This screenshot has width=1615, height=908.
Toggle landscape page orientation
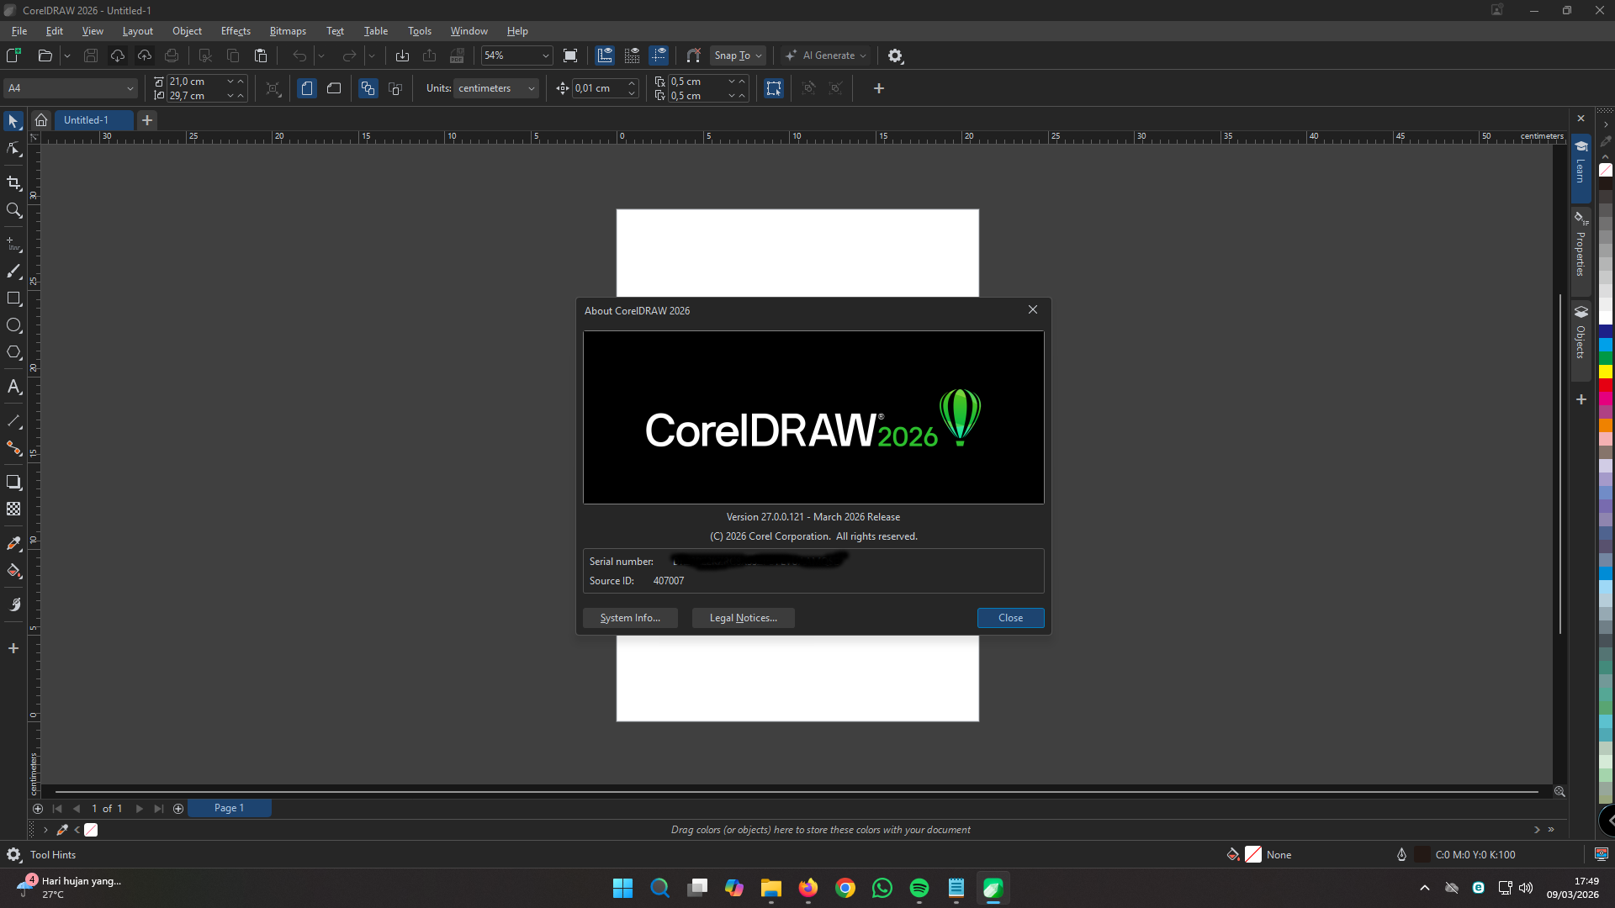click(334, 88)
